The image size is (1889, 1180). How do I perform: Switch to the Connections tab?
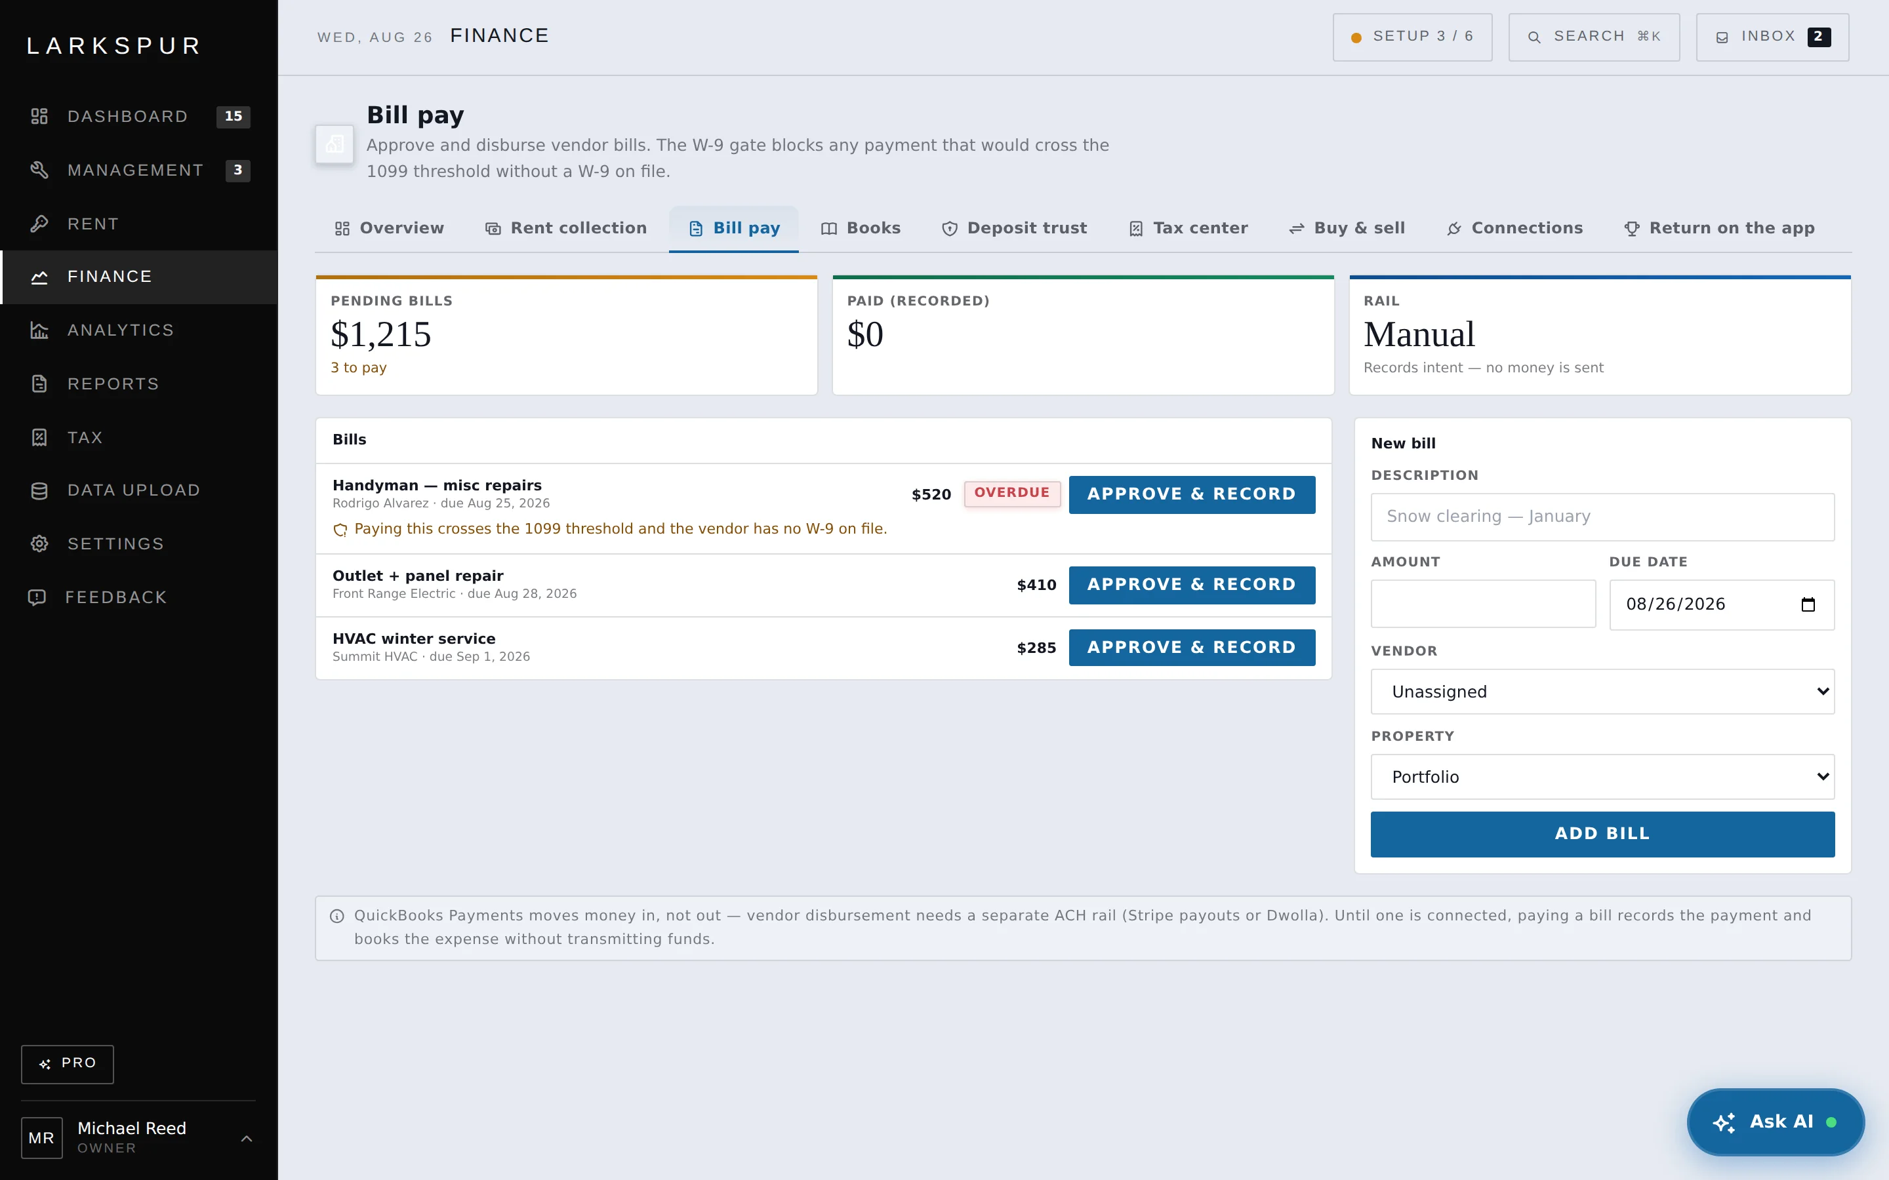[x=1514, y=229]
